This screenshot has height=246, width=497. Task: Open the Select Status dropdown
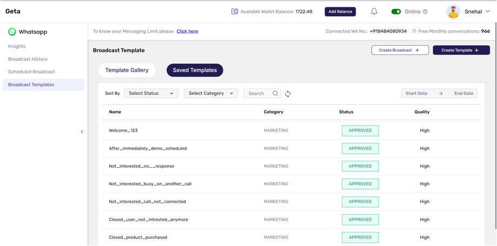pos(151,93)
